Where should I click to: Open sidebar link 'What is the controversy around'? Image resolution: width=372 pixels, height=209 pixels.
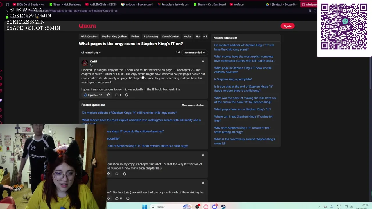click(x=244, y=141)
